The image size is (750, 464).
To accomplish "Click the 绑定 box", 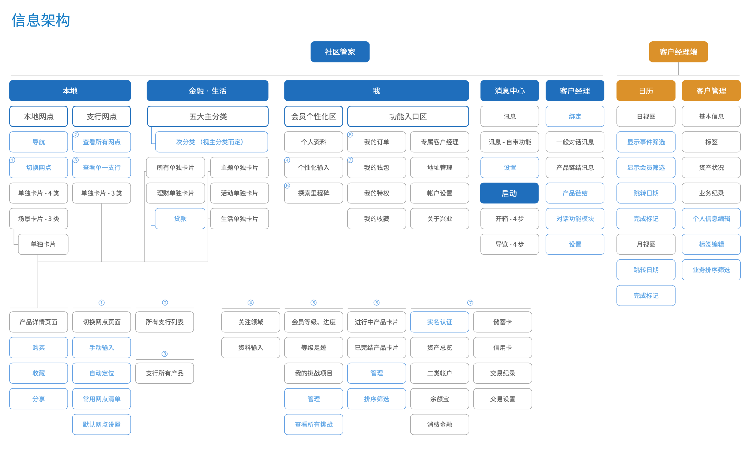I will tap(575, 116).
